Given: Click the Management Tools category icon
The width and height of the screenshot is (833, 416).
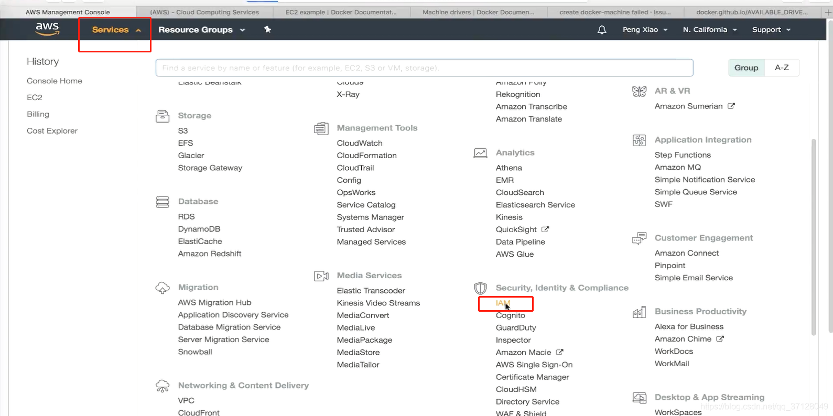Looking at the screenshot, I should 321,128.
